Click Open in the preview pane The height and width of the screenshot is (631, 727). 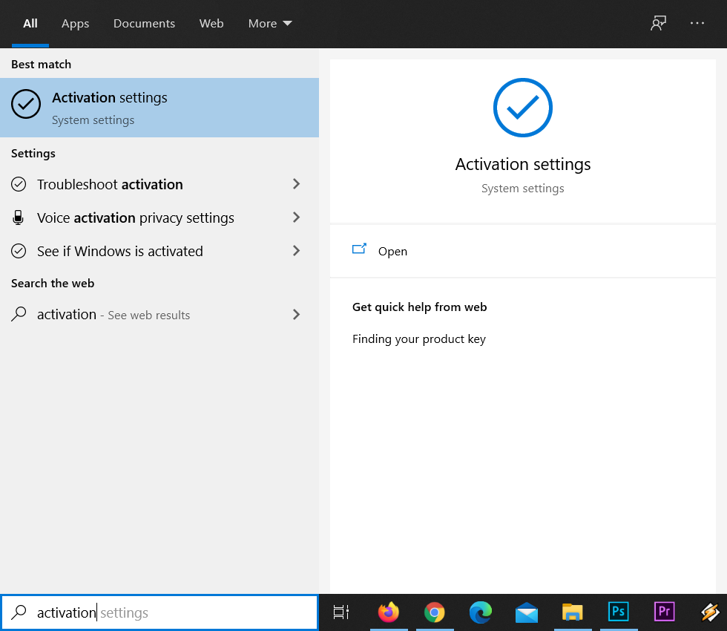point(523,251)
